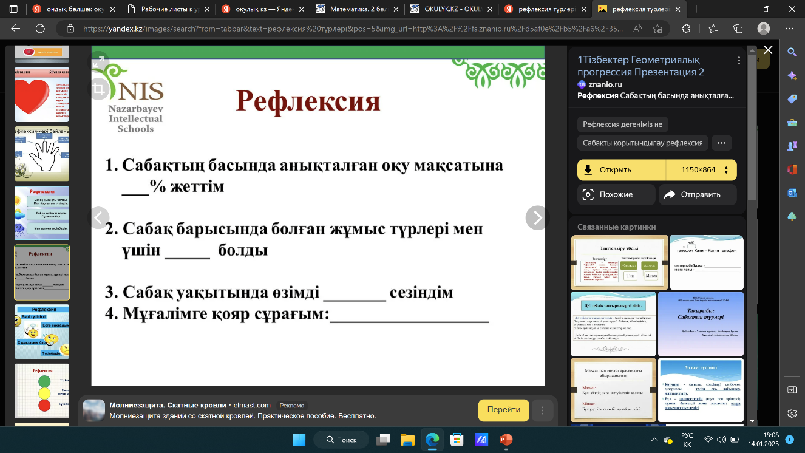
Task: Reload the current page
Action: [x=41, y=29]
